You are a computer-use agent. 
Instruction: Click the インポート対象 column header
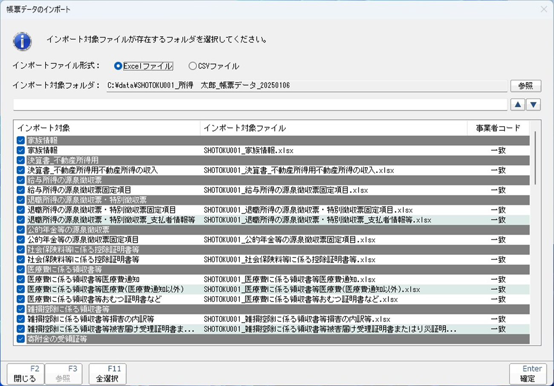tap(107, 128)
